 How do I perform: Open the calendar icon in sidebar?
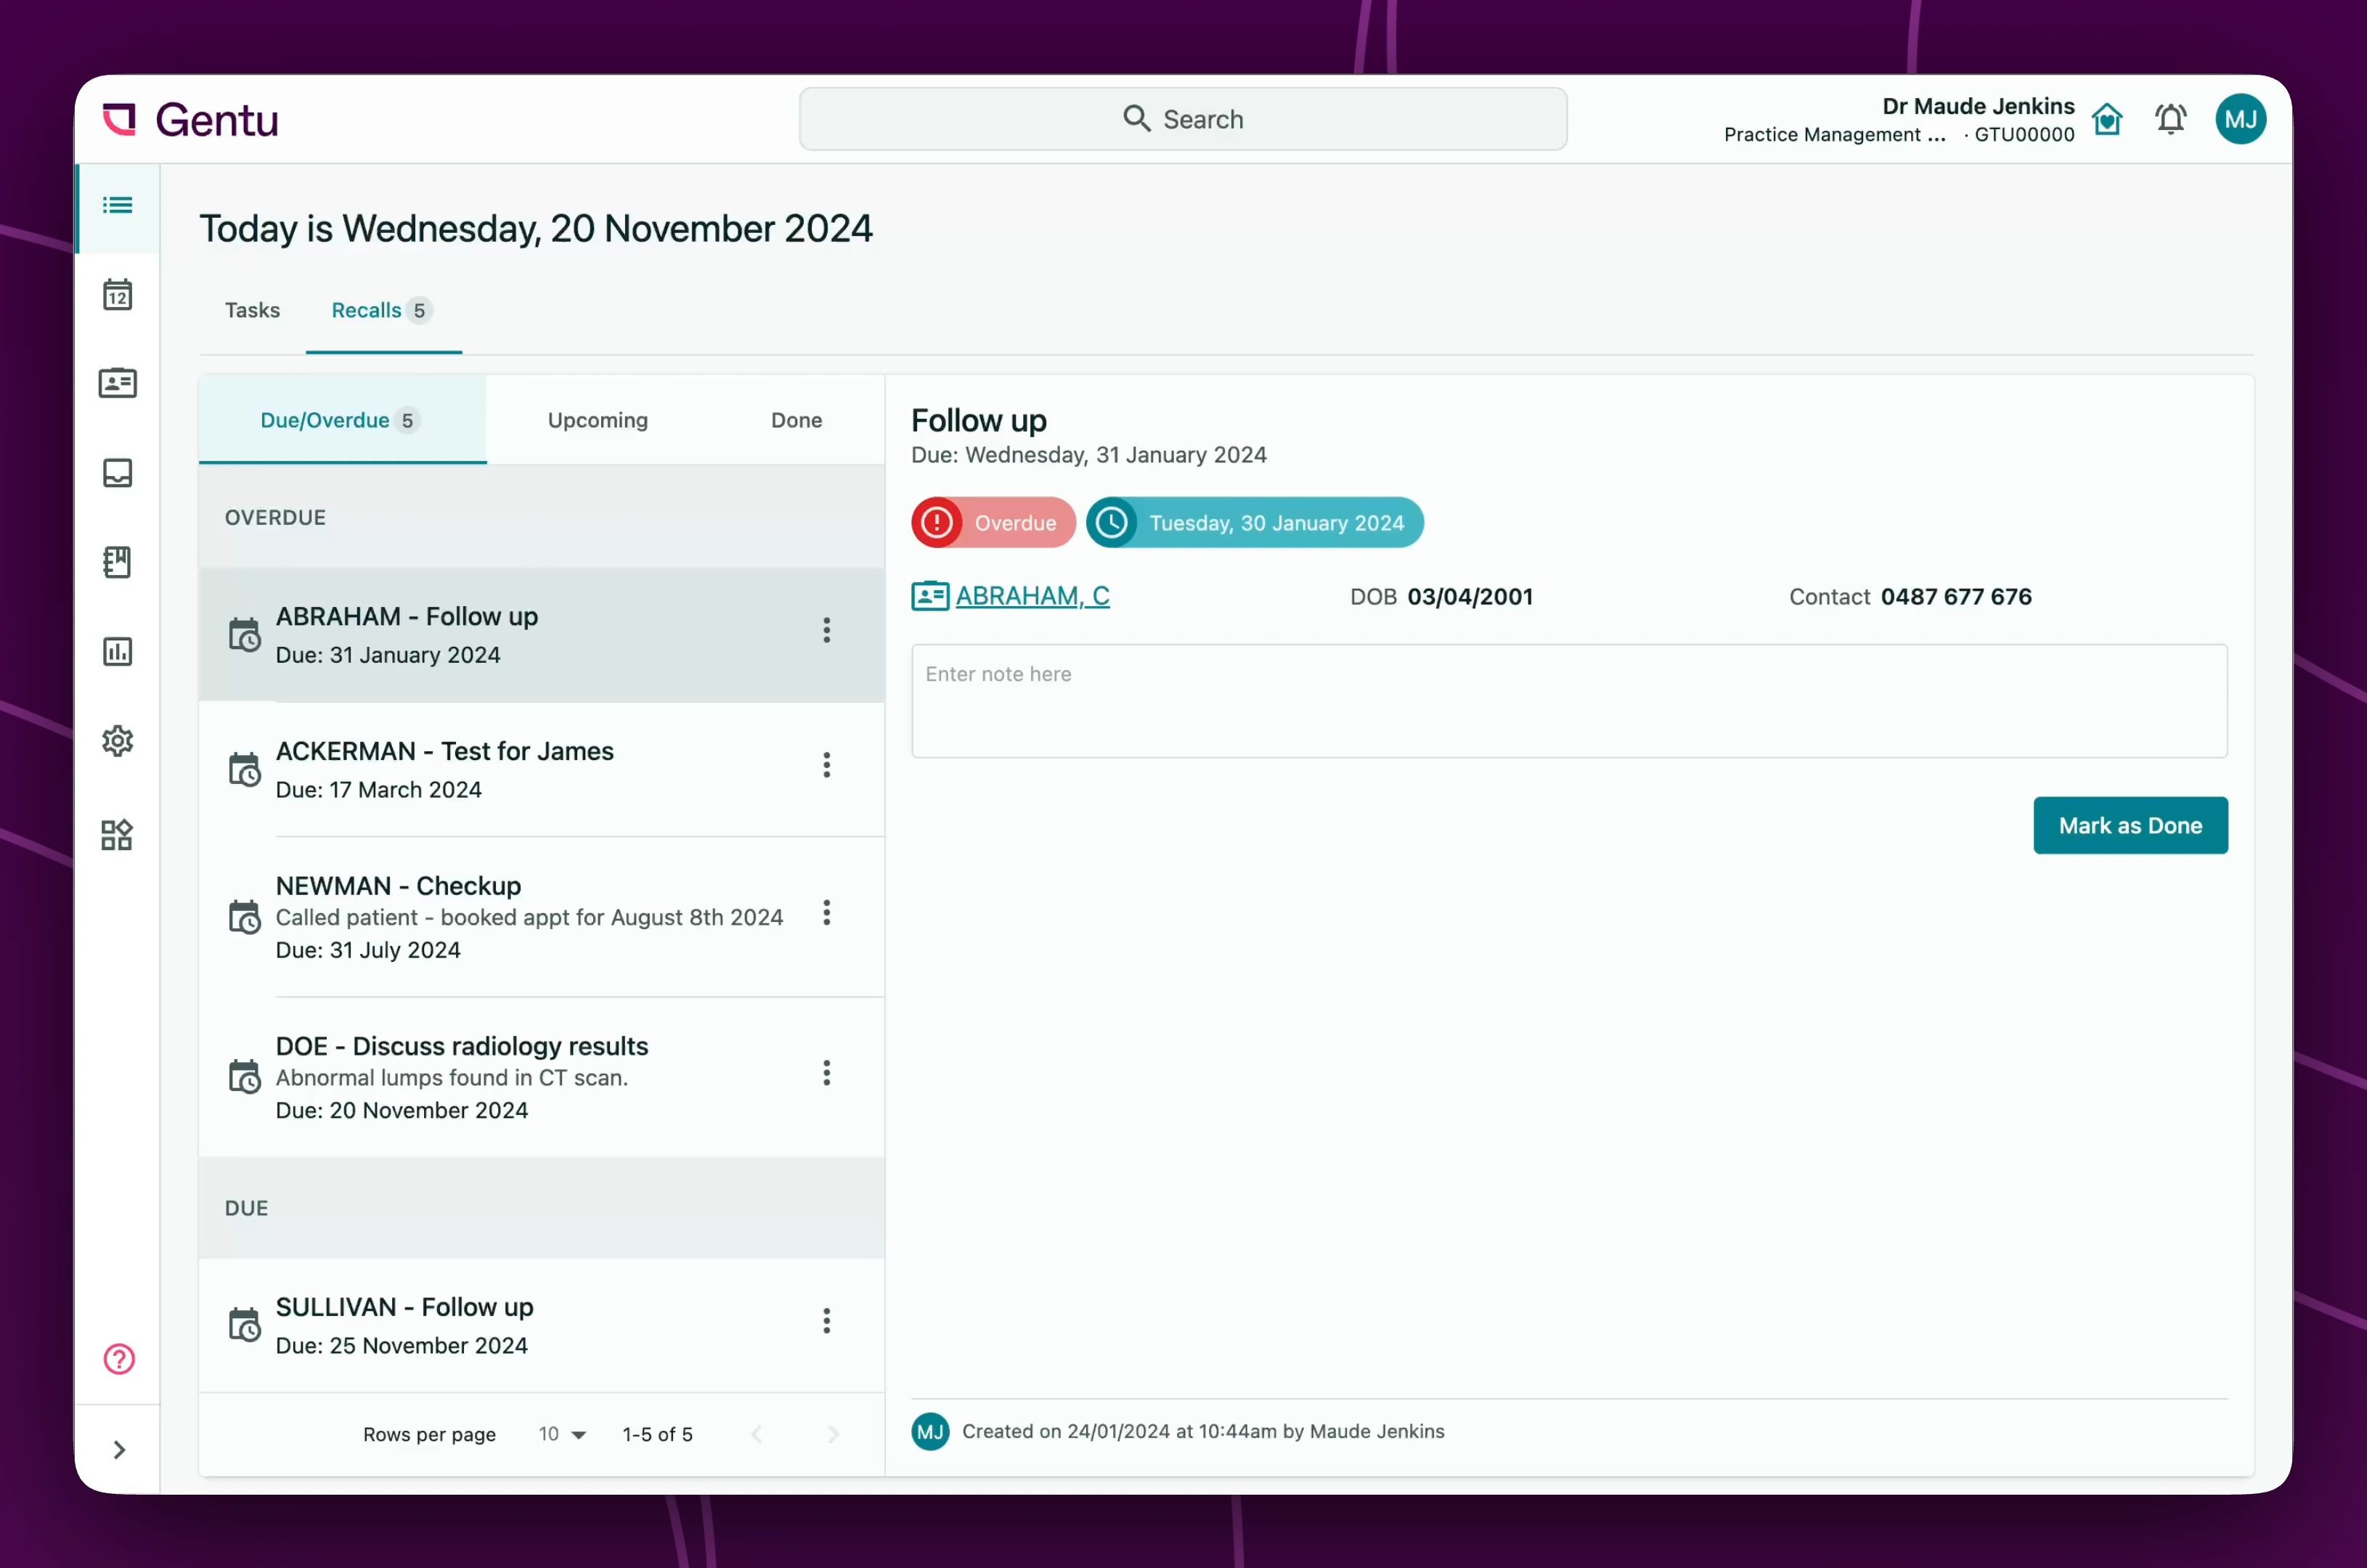pos(117,295)
